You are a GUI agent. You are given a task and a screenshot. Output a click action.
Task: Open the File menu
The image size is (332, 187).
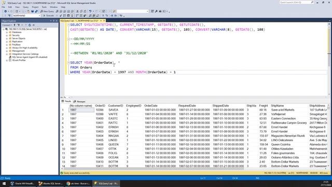(x=3, y=7)
